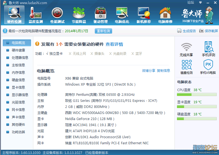Click the EMU10K1 Audio Processor text
The image size is (219, 155).
coord(98,137)
